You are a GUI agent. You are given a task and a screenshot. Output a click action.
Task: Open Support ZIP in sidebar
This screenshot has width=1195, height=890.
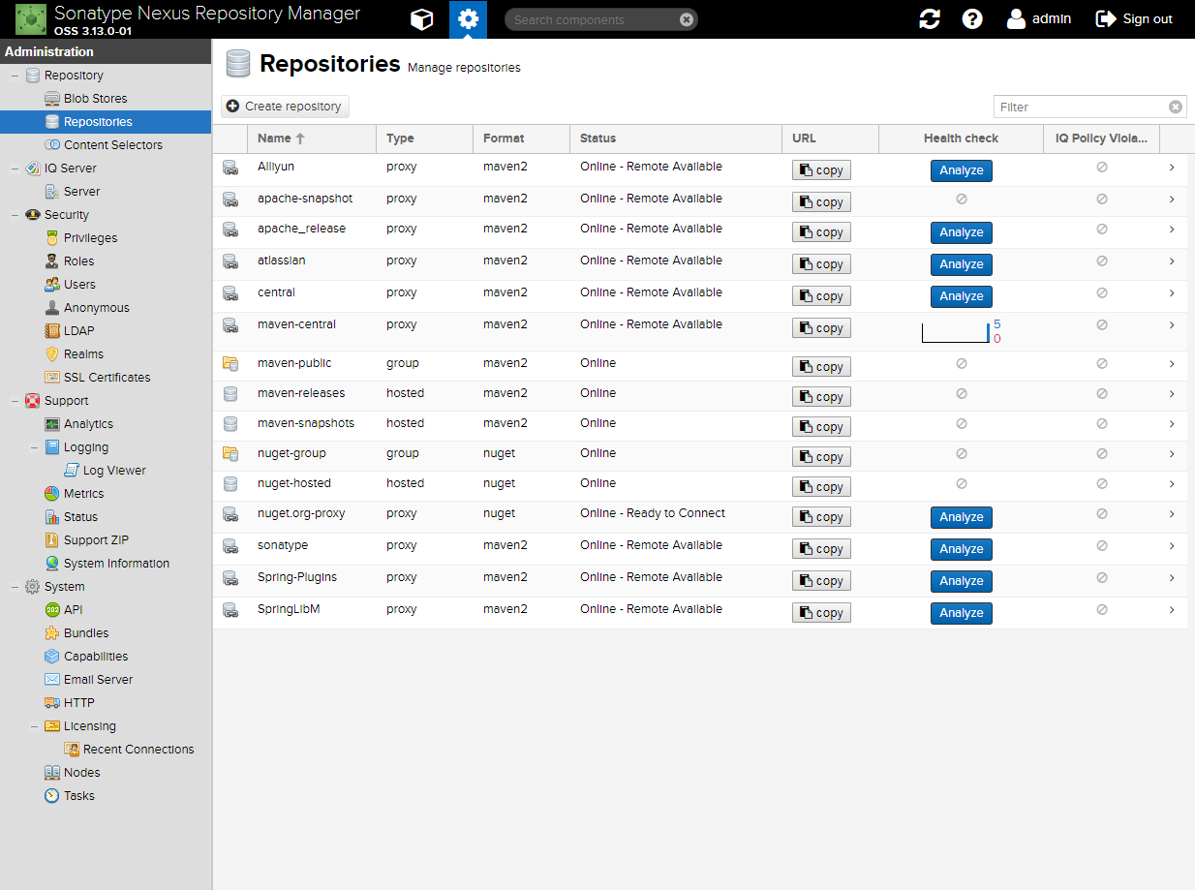click(96, 540)
